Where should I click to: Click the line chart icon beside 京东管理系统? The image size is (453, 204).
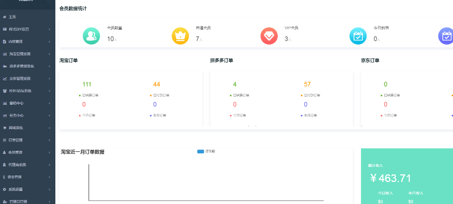point(5,79)
